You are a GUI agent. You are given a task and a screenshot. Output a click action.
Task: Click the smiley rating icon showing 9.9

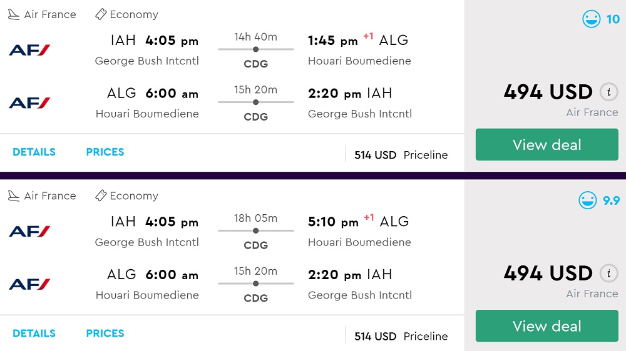pos(588,200)
